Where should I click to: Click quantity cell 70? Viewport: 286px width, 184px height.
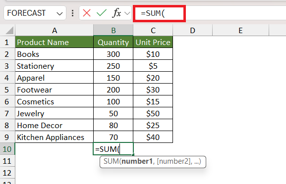[x=114, y=137]
